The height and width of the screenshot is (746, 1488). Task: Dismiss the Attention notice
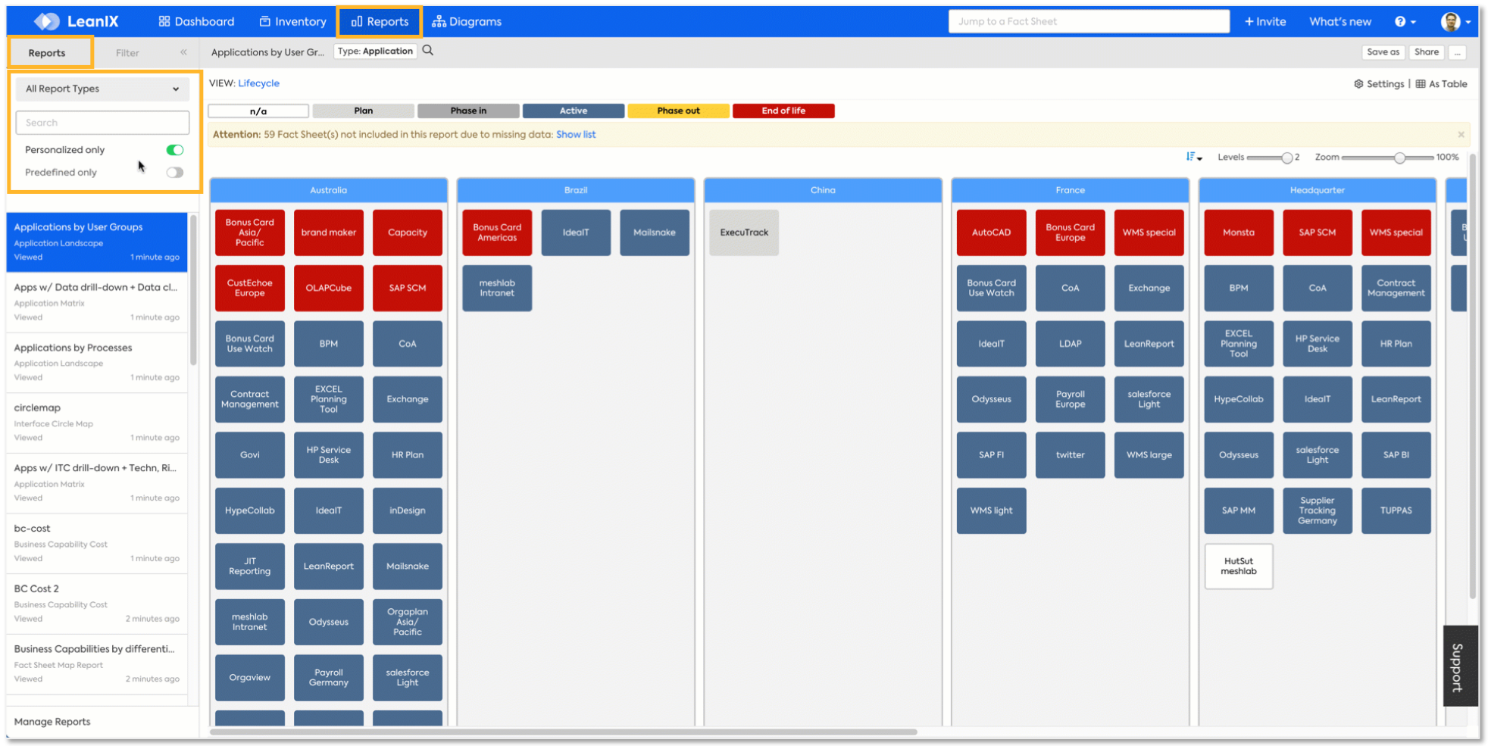[1461, 135]
